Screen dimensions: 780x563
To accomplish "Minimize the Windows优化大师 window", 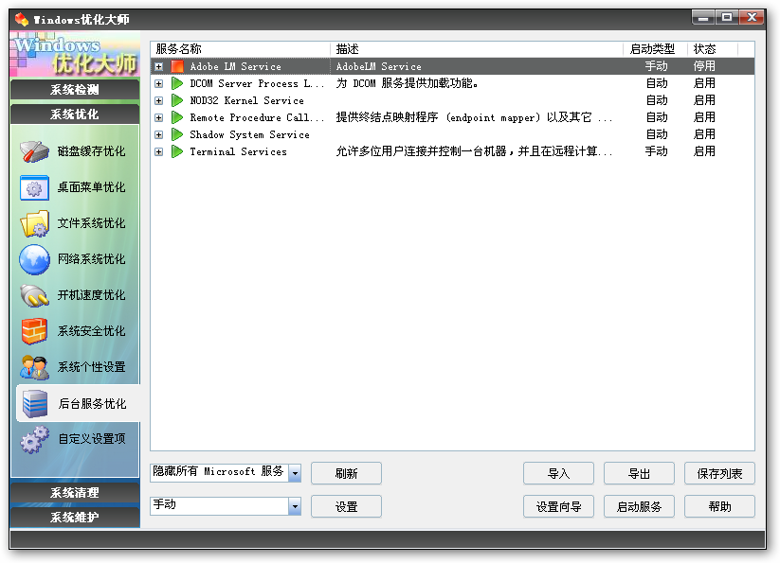I will pos(703,17).
